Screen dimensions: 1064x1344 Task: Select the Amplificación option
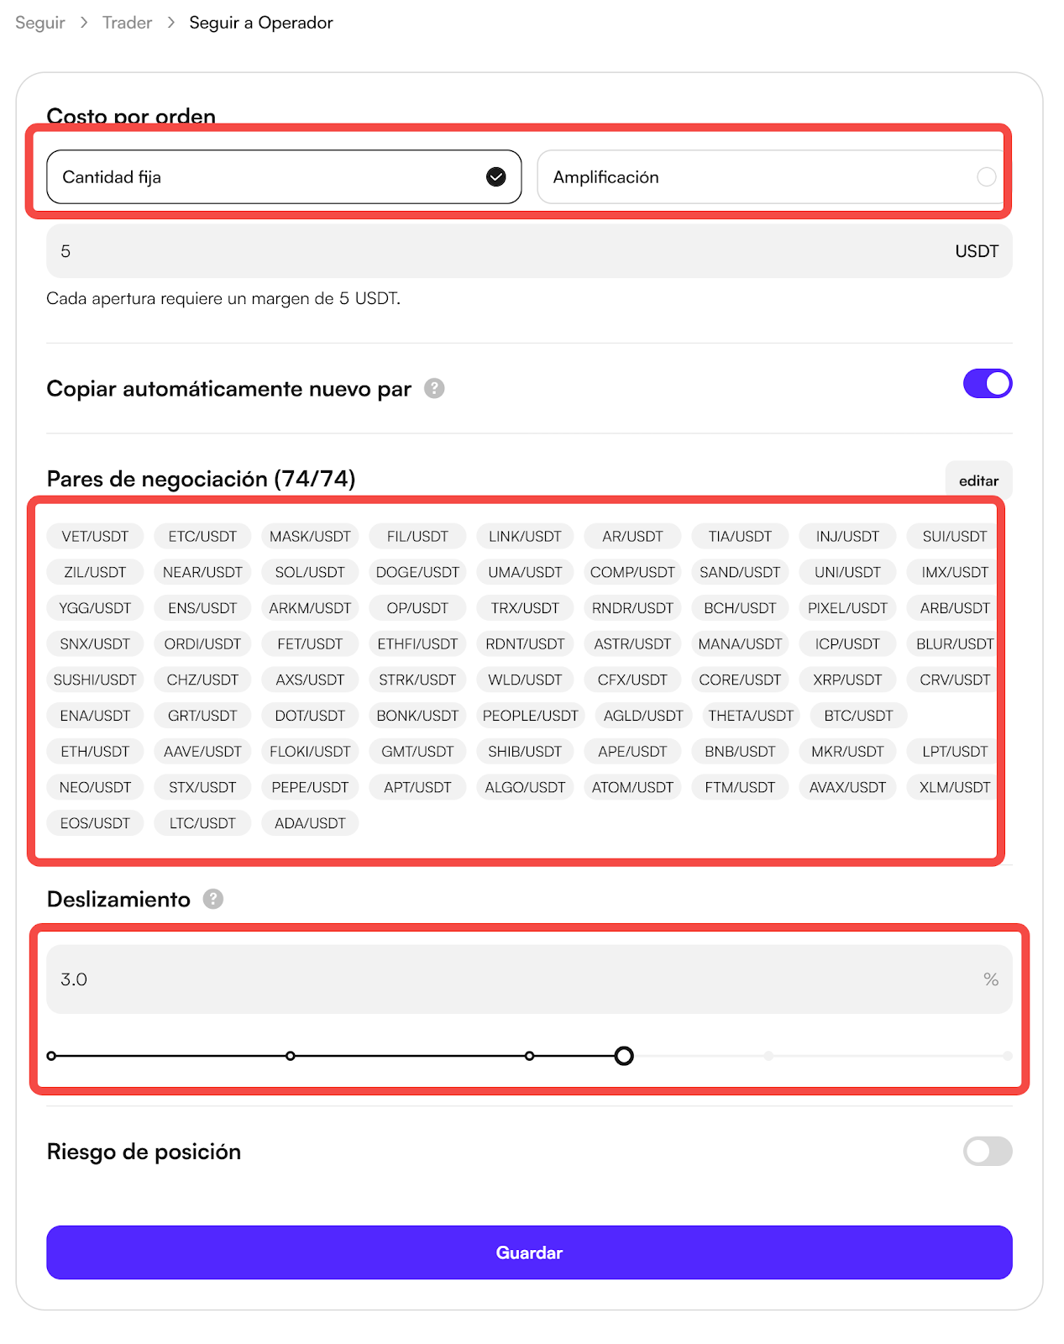[x=770, y=177]
